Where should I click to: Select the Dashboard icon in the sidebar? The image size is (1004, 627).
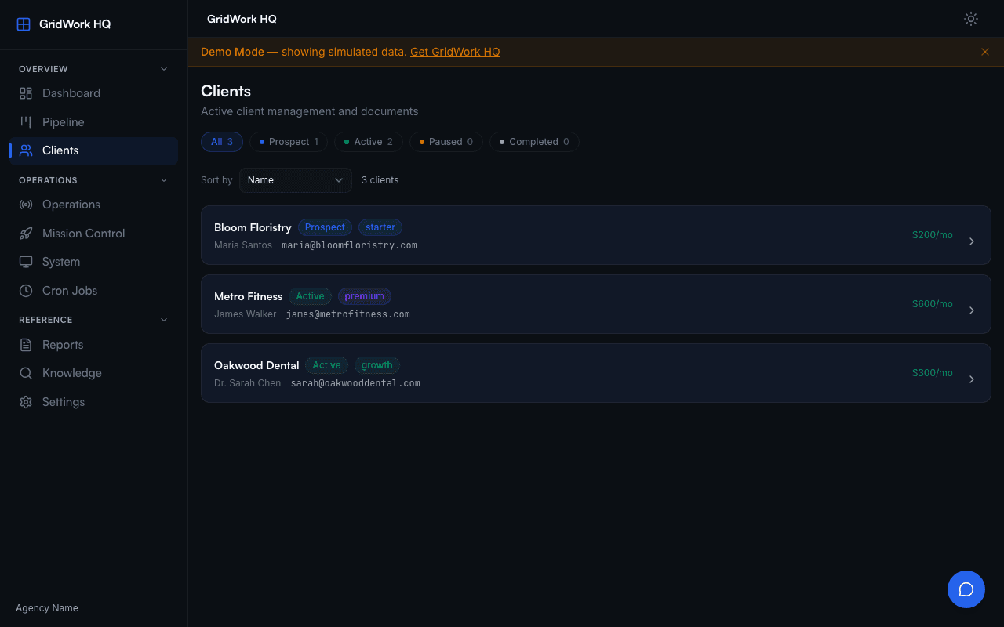pyautogui.click(x=26, y=92)
